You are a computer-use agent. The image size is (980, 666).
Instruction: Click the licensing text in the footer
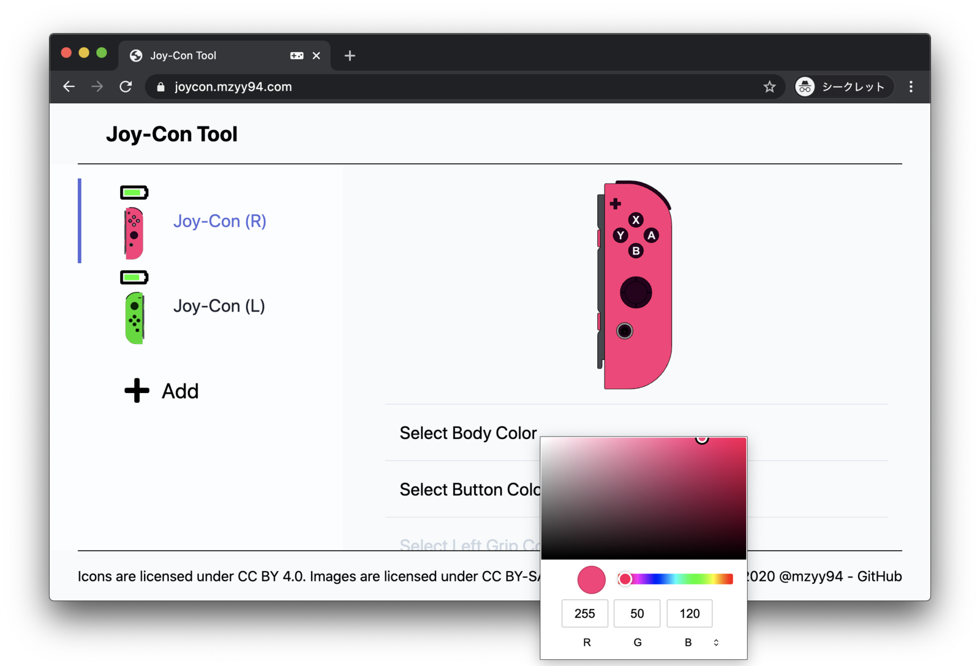[309, 576]
